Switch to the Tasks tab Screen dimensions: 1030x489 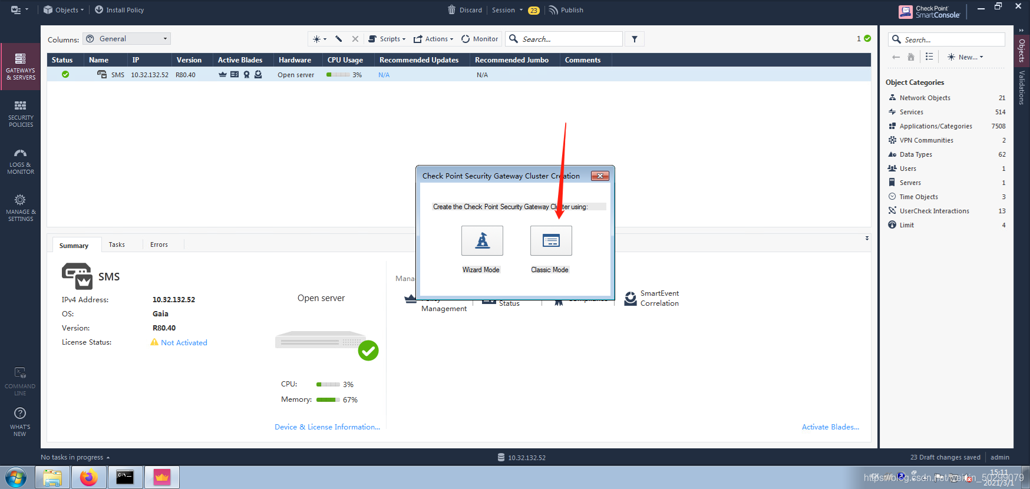click(x=117, y=244)
